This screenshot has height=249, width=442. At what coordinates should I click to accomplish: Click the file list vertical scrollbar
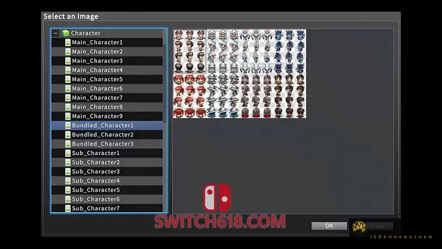[x=164, y=79]
